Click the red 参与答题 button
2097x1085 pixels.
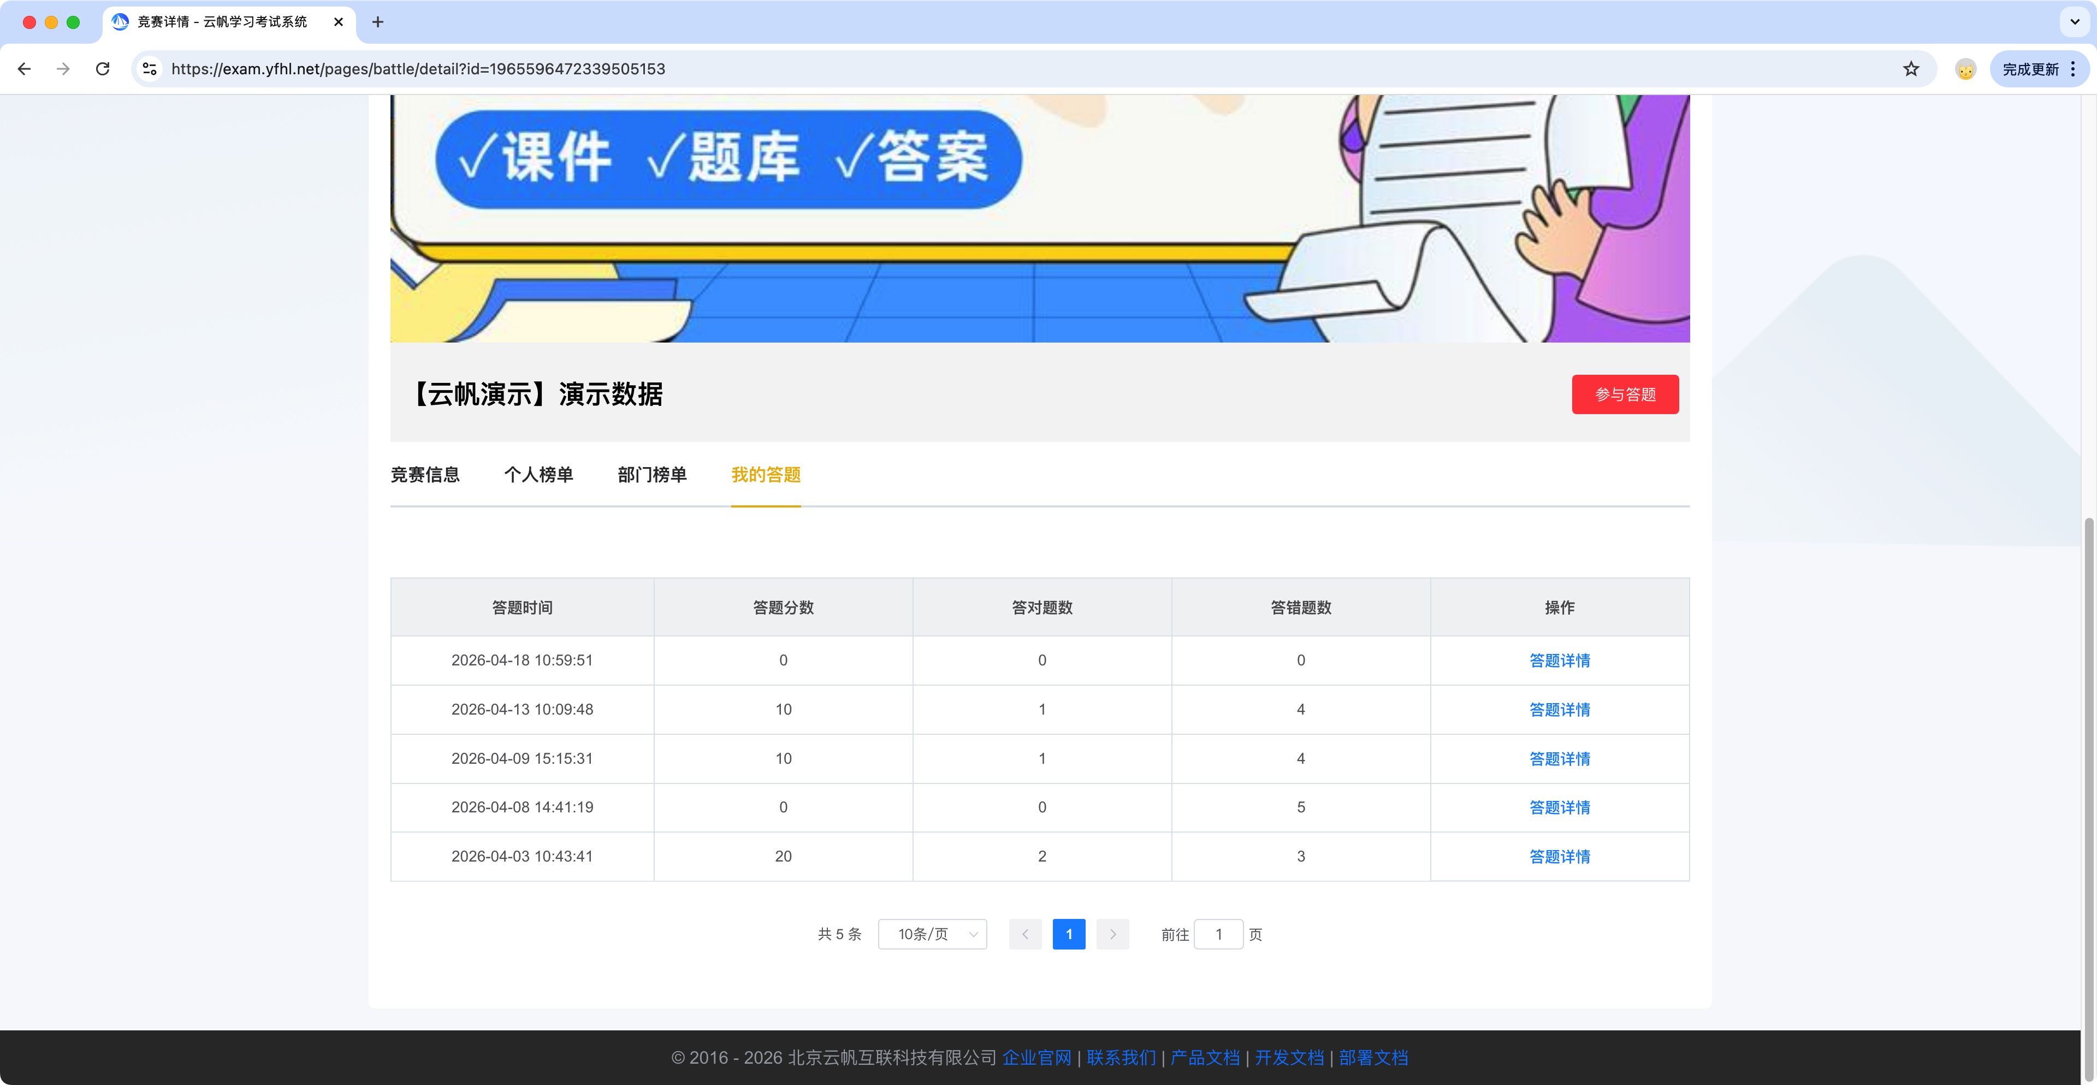tap(1624, 394)
